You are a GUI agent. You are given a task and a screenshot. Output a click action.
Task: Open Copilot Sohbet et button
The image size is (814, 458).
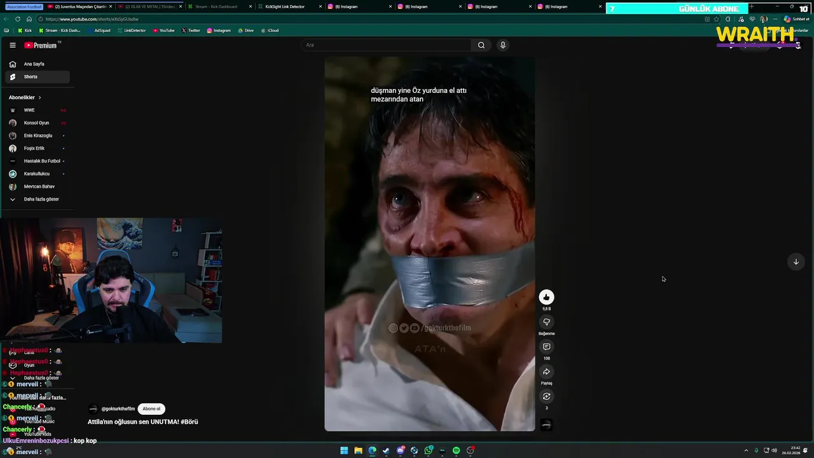pos(797,19)
